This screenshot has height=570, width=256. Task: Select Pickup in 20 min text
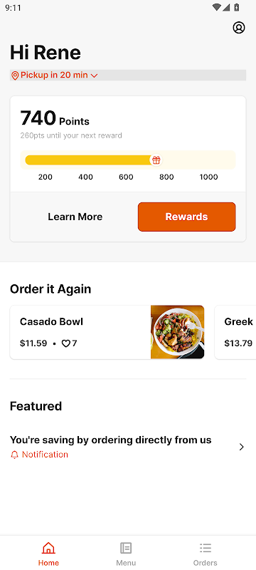point(54,75)
